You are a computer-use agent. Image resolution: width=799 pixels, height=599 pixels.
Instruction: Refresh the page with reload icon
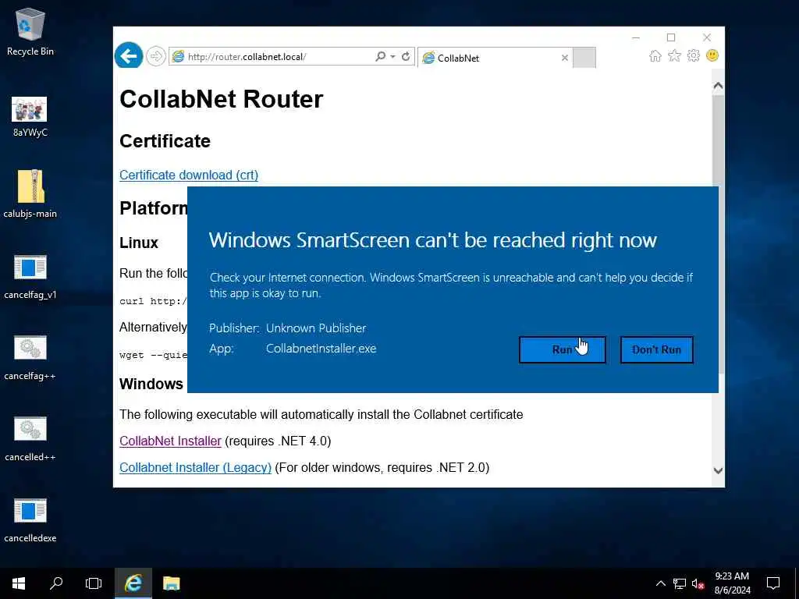pos(406,56)
